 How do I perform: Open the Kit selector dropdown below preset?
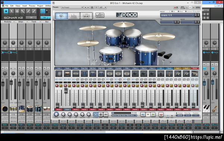(167, 22)
